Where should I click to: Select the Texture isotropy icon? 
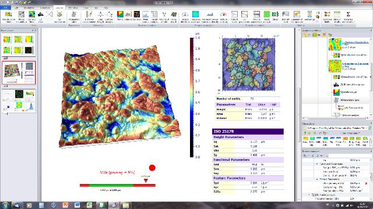(224, 17)
